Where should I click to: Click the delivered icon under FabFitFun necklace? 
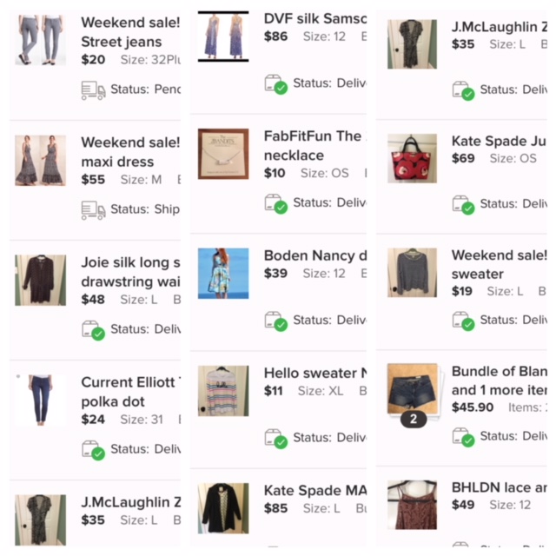click(x=276, y=204)
